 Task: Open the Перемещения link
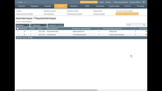tap(98, 11)
